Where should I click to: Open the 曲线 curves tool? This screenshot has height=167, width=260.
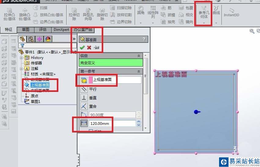pos(216,10)
